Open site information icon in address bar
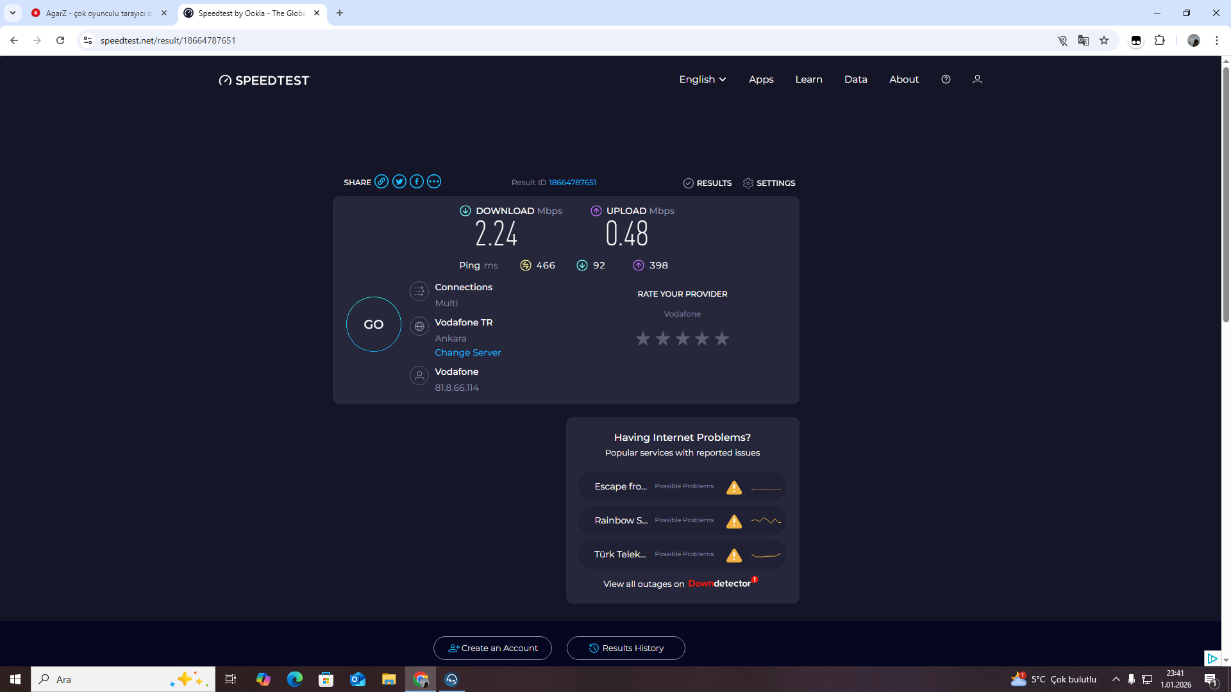The image size is (1231, 692). pyautogui.click(x=88, y=40)
